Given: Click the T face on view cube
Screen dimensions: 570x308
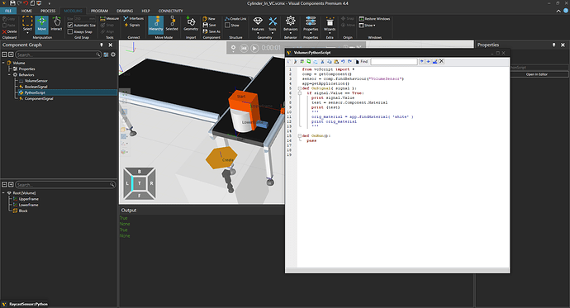Looking at the screenshot, I should pos(140,183).
